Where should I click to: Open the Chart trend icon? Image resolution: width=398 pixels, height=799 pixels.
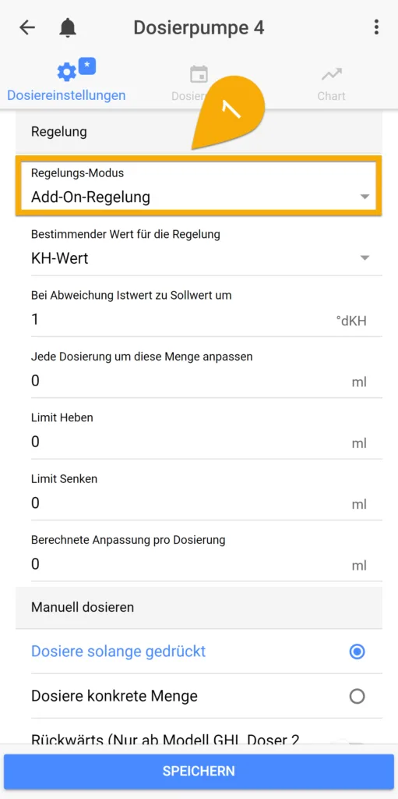(331, 75)
